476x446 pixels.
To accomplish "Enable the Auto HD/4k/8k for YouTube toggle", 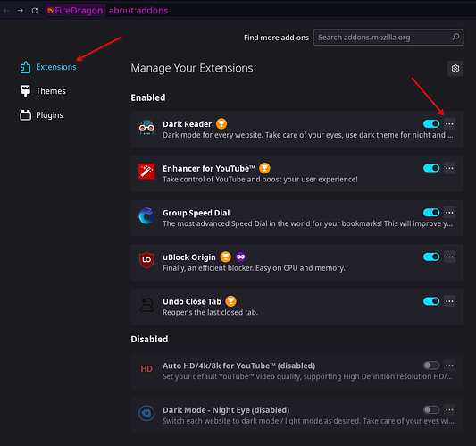I will point(431,366).
